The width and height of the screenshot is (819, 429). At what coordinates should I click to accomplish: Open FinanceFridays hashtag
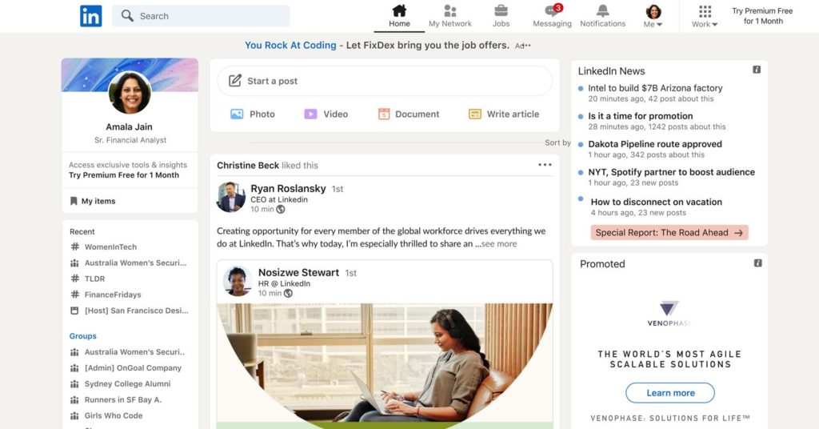click(106, 295)
